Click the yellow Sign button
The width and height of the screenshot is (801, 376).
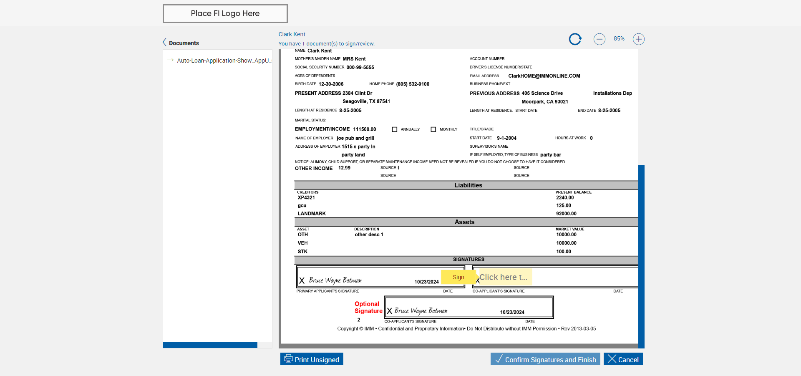(x=458, y=277)
